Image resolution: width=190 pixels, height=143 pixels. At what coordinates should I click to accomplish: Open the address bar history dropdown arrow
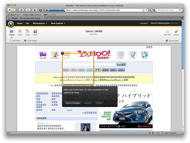pyautogui.click(x=146, y=10)
